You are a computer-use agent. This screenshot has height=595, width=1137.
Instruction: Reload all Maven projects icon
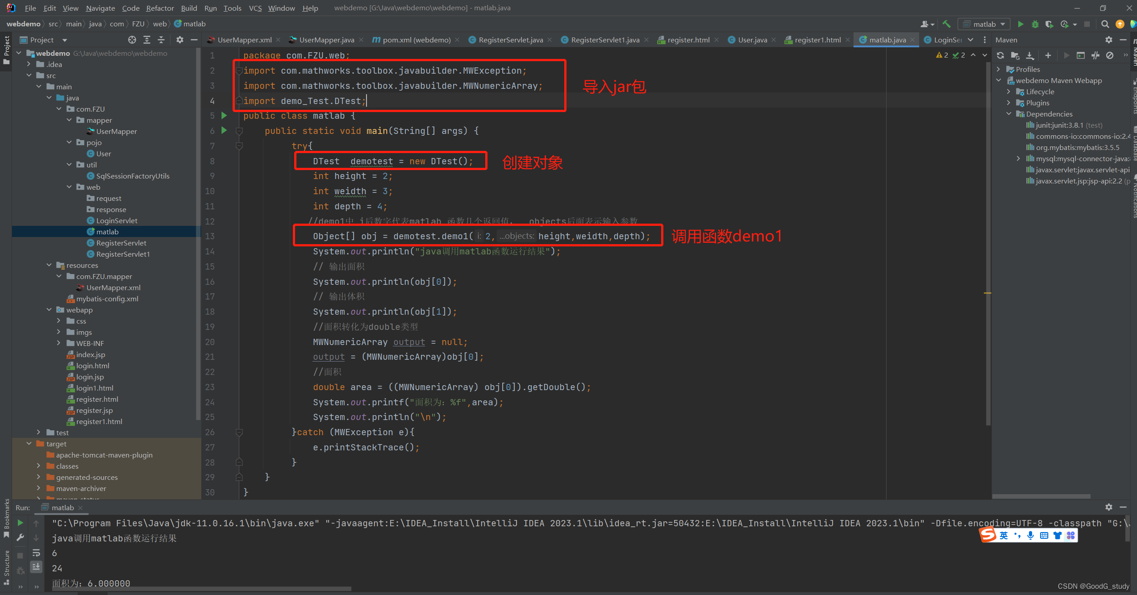(x=1000, y=55)
